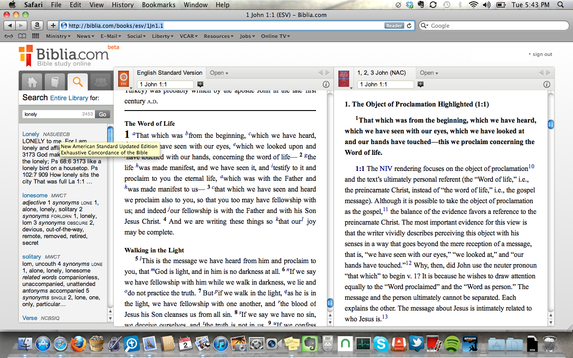Click the Amazon bookmark button in toolbar
This screenshot has height=358, width=573.
tap(38, 26)
